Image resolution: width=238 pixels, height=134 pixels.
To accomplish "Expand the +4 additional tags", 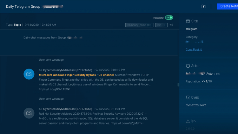I will 171,25.
